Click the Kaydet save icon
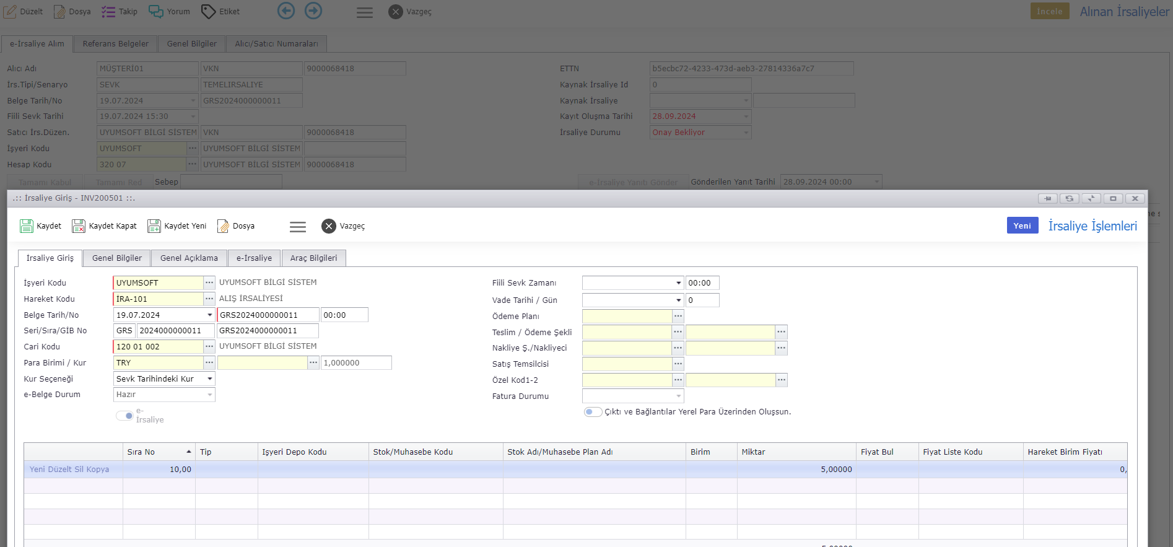The image size is (1173, 547). tap(27, 226)
